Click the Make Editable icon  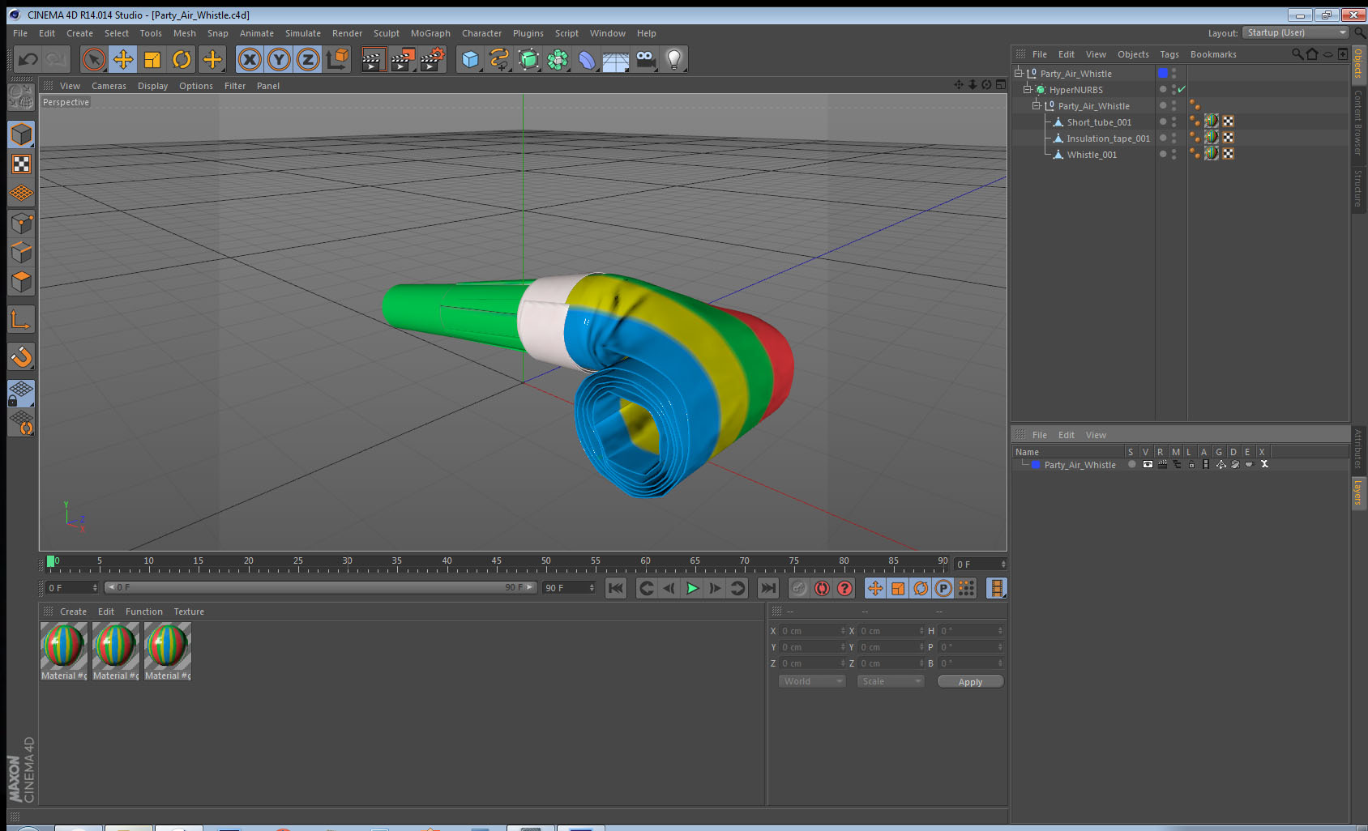(x=21, y=97)
